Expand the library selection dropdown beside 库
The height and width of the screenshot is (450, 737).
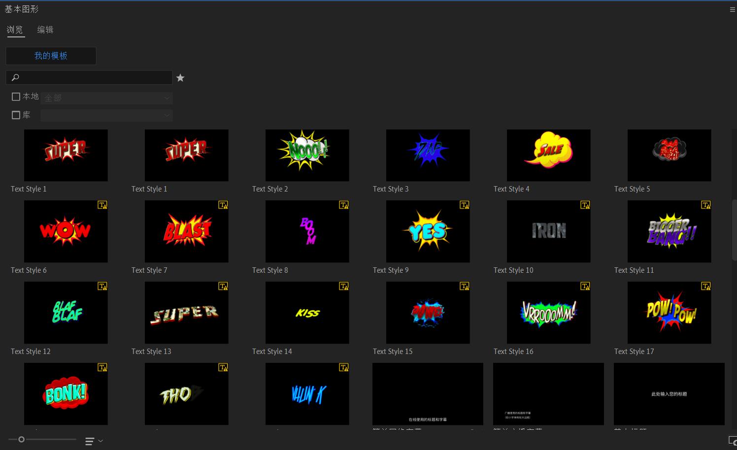106,116
